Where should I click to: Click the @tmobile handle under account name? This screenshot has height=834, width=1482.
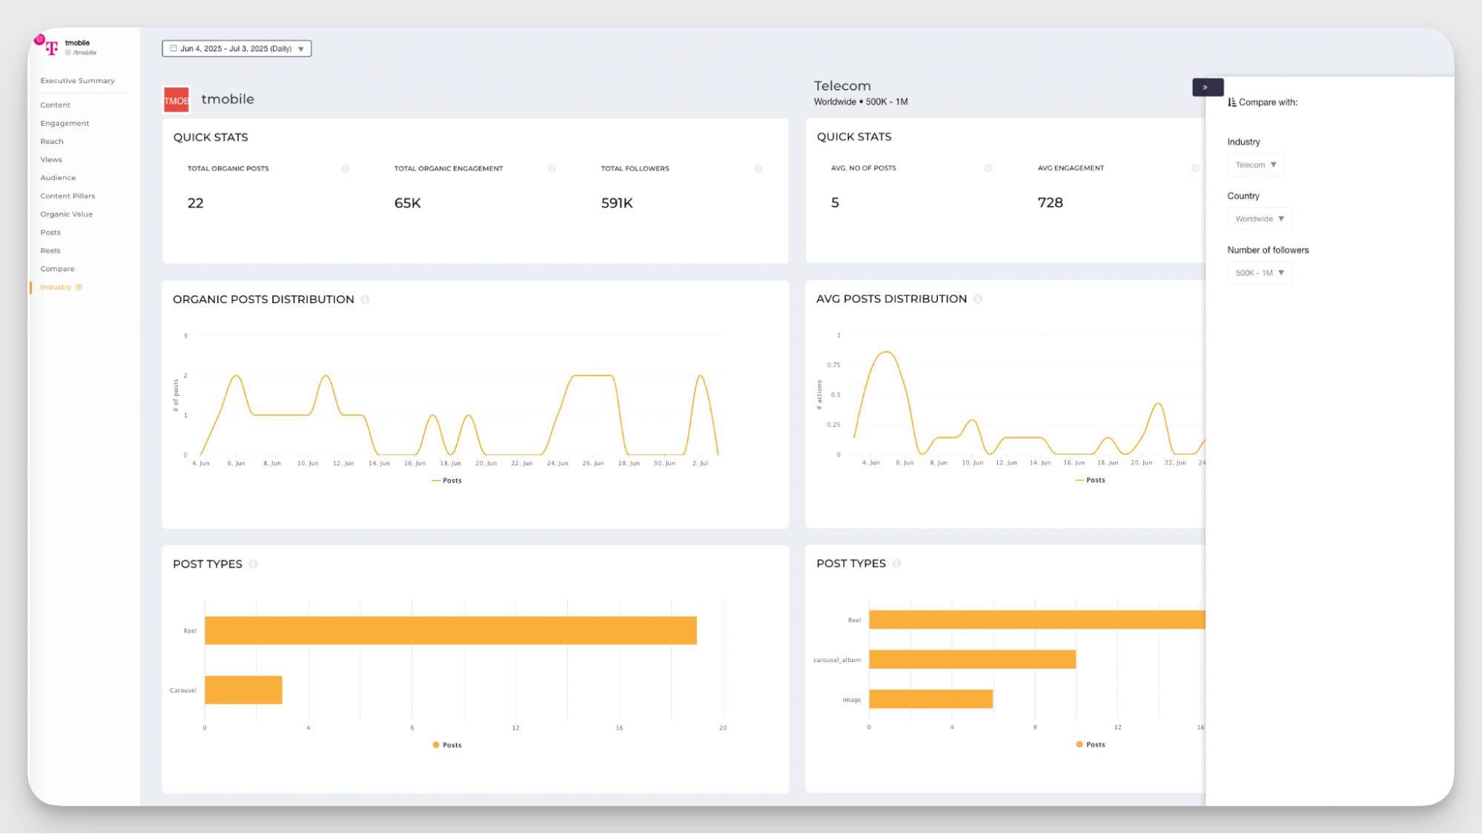(82, 53)
